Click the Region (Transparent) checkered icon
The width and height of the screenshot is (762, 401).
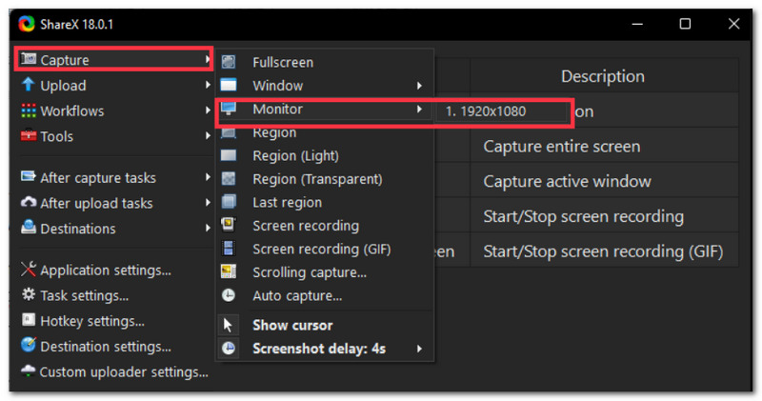(x=229, y=178)
